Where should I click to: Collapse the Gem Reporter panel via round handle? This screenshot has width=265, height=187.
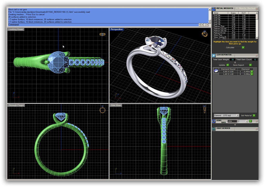click(235, 62)
